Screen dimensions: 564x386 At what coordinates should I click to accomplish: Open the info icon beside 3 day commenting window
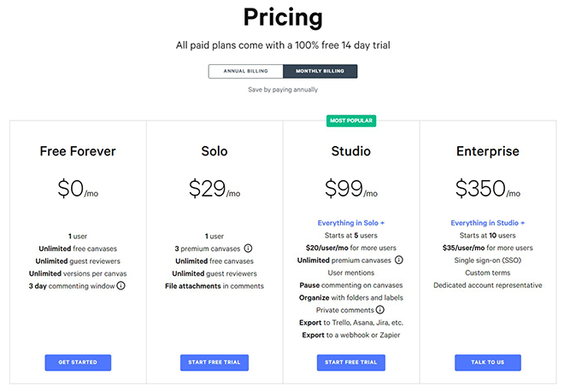121,286
